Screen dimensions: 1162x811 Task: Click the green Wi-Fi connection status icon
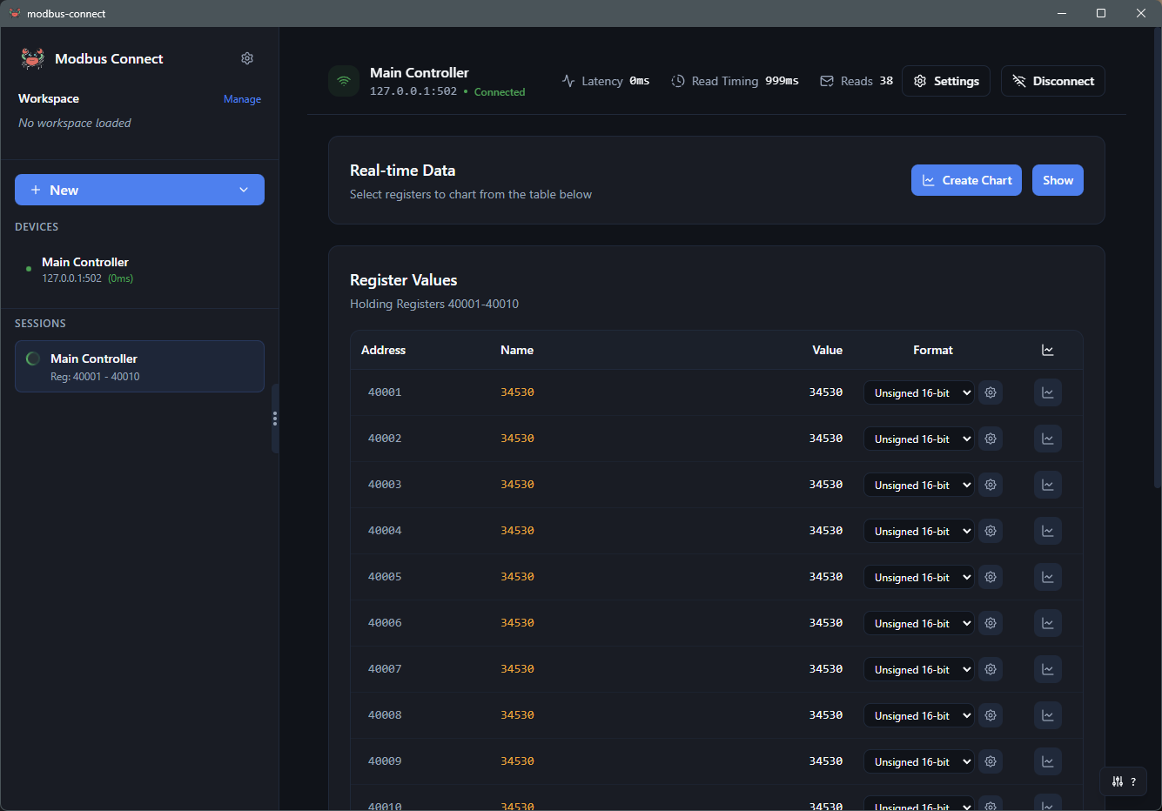[344, 81]
